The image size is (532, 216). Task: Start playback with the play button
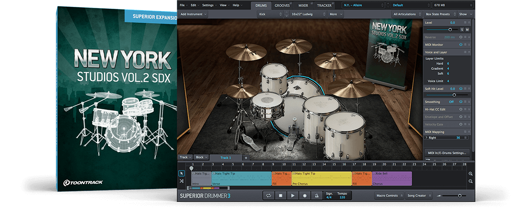293,195
